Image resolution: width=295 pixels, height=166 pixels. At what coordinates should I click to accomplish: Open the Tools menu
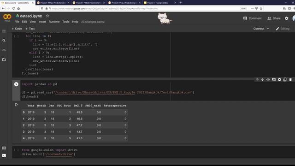click(x=65, y=22)
